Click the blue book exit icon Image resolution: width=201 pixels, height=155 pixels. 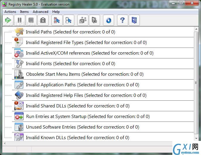tap(134, 20)
